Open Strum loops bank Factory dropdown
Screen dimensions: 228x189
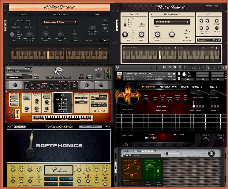click(99, 99)
